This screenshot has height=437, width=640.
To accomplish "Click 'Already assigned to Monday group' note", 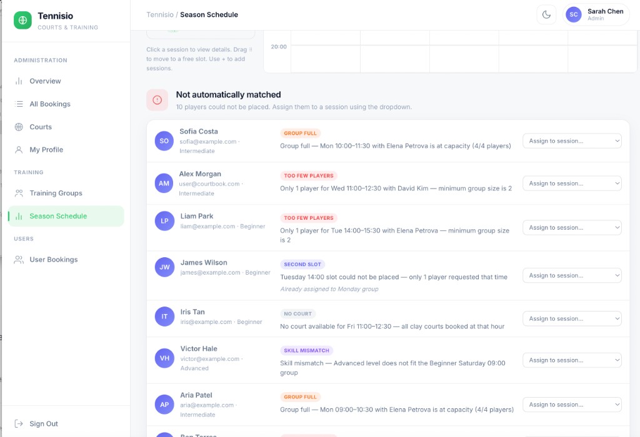I will click(x=329, y=289).
